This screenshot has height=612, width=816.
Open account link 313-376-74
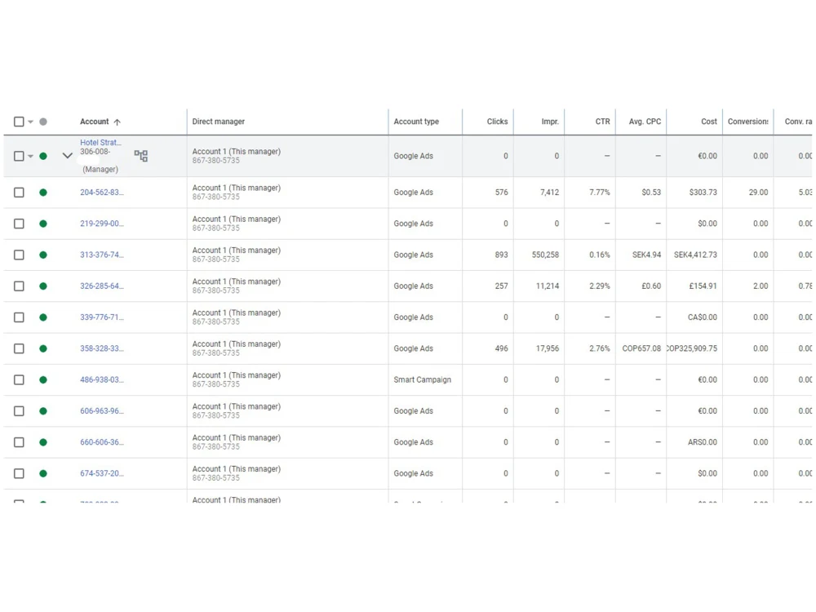tap(102, 255)
